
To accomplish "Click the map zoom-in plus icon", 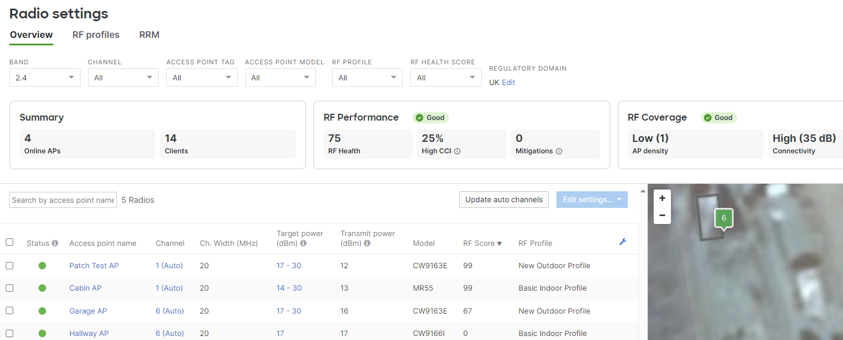I will pyautogui.click(x=662, y=199).
